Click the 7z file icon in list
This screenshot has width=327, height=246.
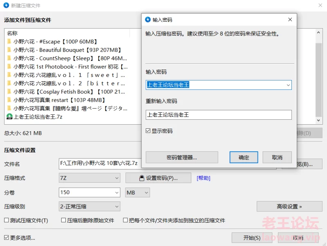[x=9, y=117]
